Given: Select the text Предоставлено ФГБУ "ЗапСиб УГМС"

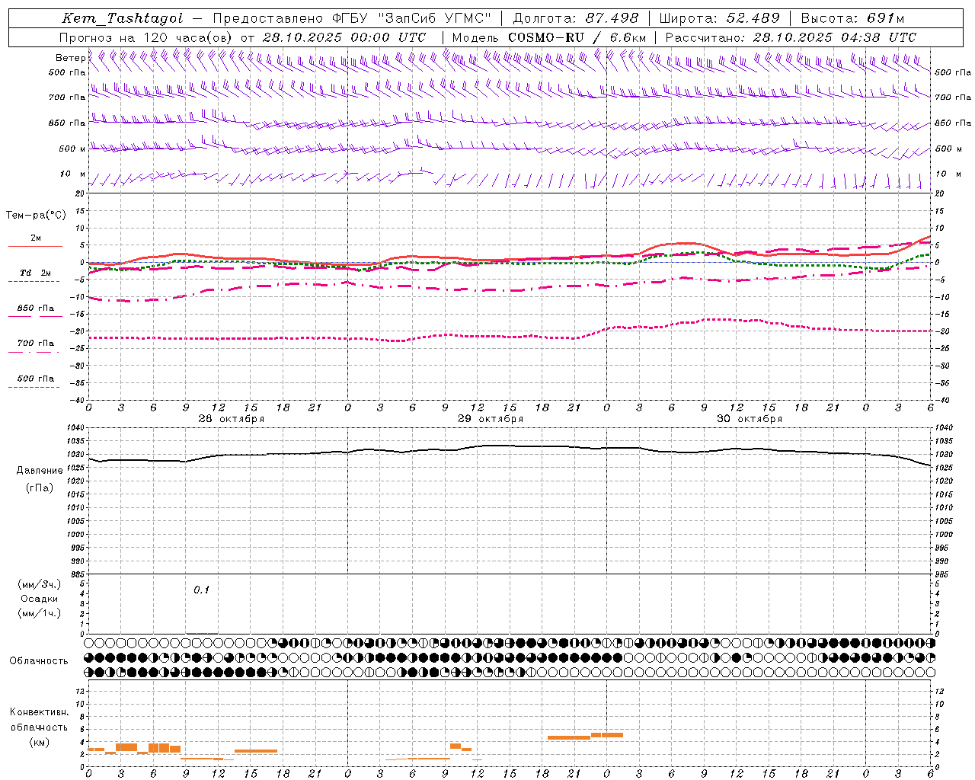Looking at the screenshot, I should 352,18.
